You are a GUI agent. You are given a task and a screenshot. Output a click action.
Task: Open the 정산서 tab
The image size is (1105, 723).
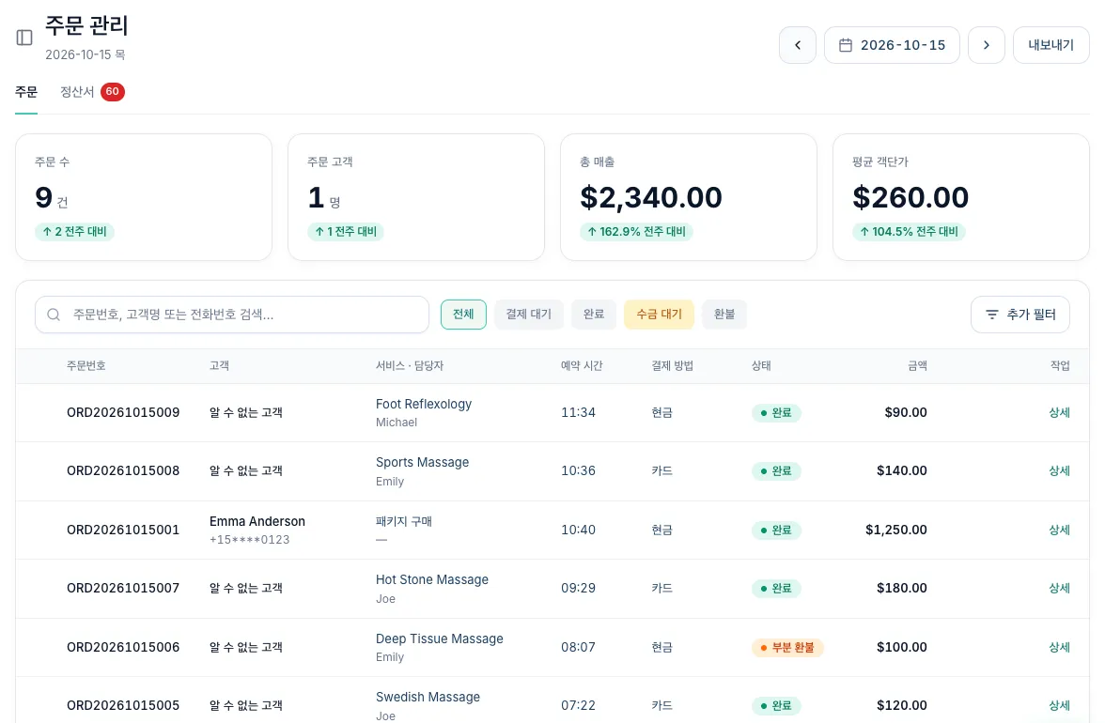77,92
